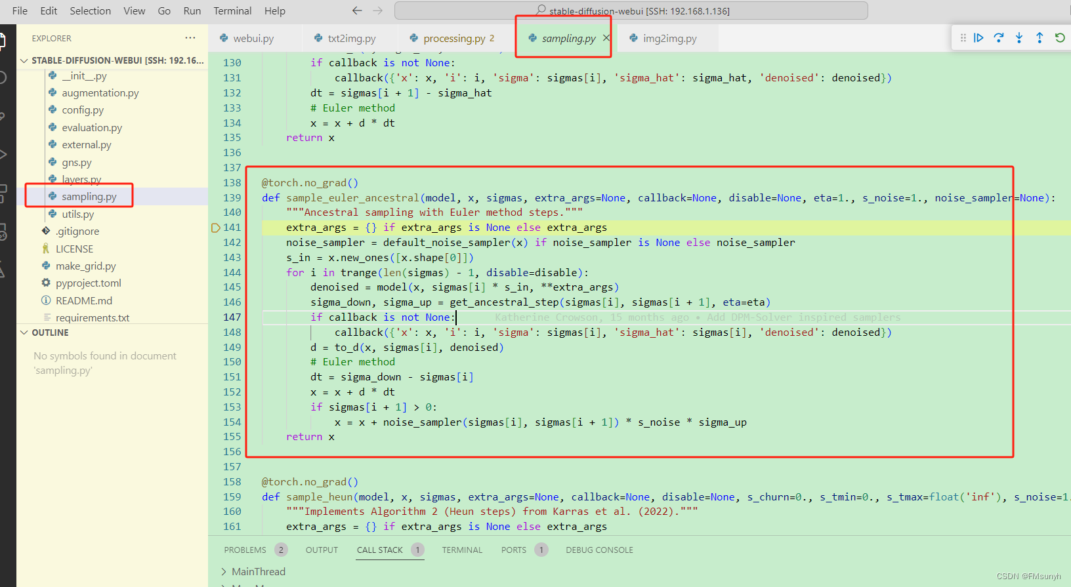1071x587 pixels.
Task: Go forward with the navigation arrow
Action: [x=378, y=10]
